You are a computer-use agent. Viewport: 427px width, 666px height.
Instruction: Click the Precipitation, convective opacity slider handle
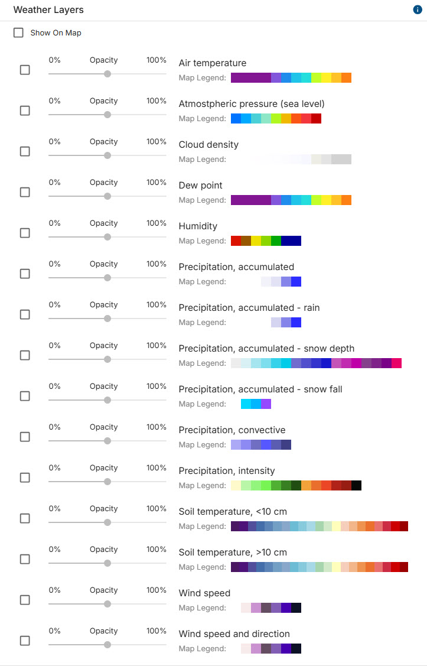pyautogui.click(x=107, y=441)
